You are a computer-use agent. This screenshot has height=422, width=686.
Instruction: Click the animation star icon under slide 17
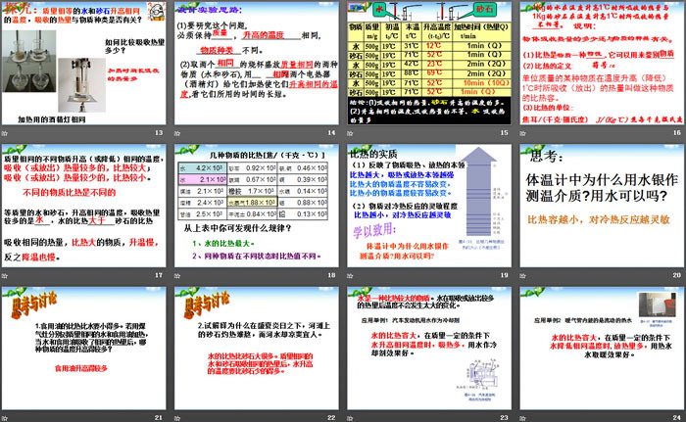coord(5,275)
